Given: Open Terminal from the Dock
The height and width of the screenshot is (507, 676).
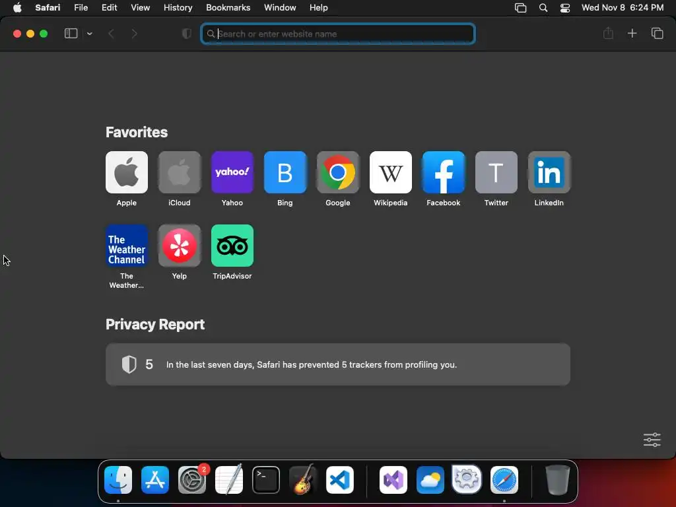Looking at the screenshot, I should tap(266, 480).
